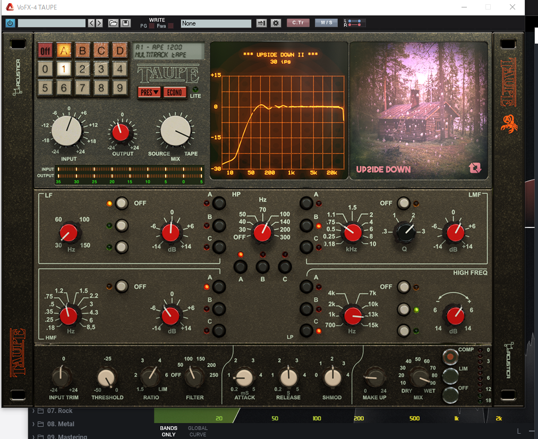The image size is (538, 439).
Task: Turn tape emulation Off button
Action: click(45, 51)
